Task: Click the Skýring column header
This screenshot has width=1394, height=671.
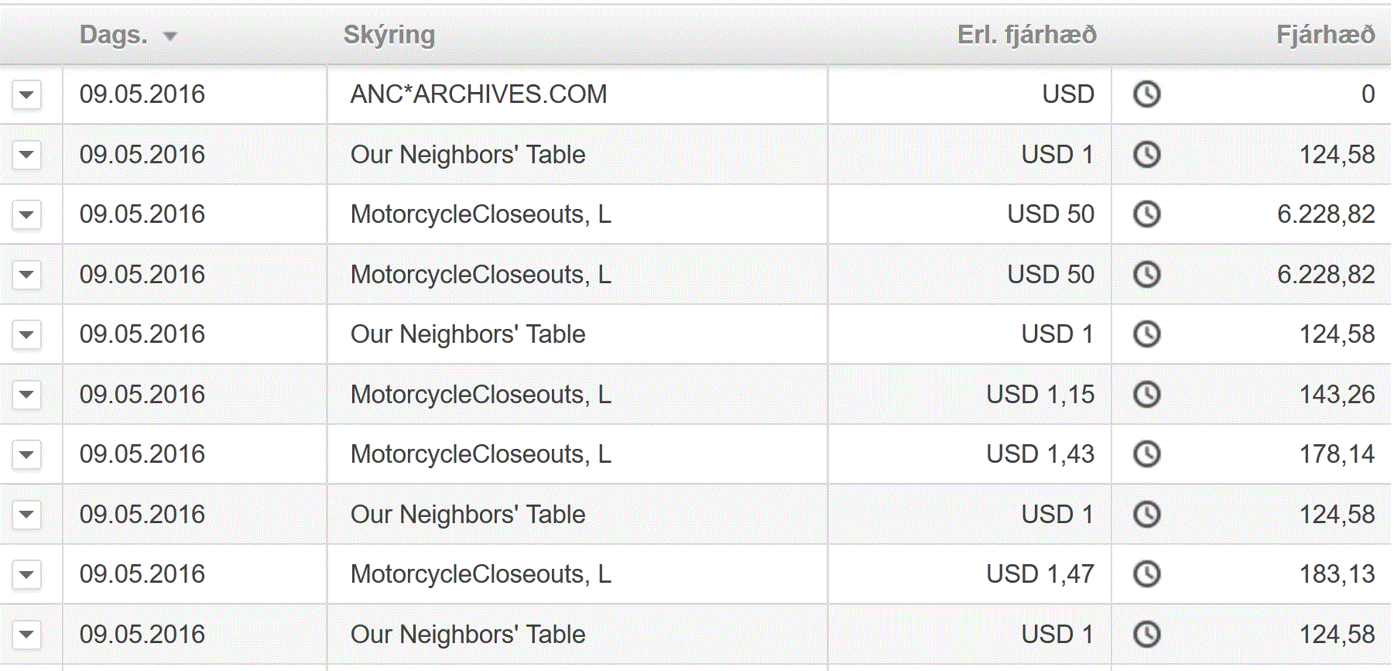Action: point(389,35)
